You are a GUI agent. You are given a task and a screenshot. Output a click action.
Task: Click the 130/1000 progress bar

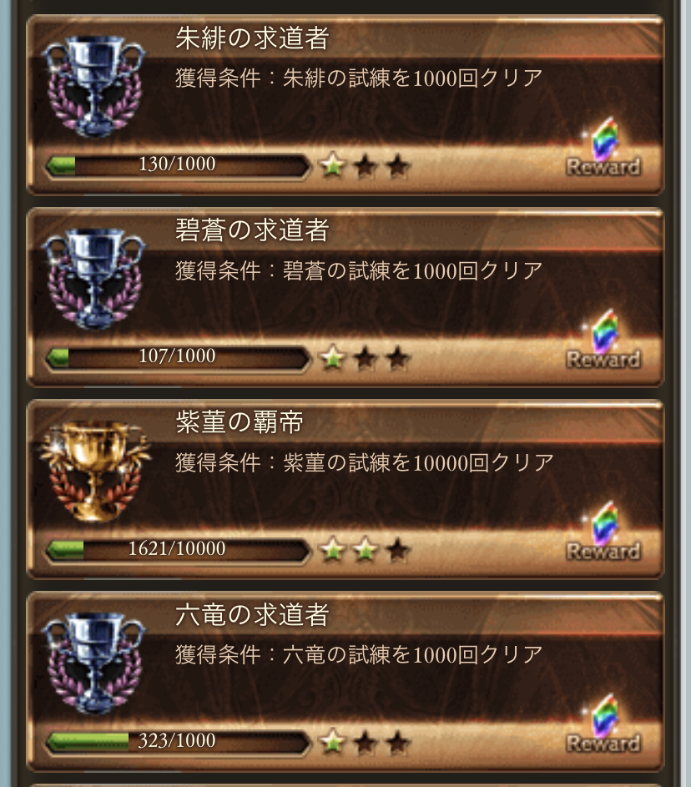point(177,165)
